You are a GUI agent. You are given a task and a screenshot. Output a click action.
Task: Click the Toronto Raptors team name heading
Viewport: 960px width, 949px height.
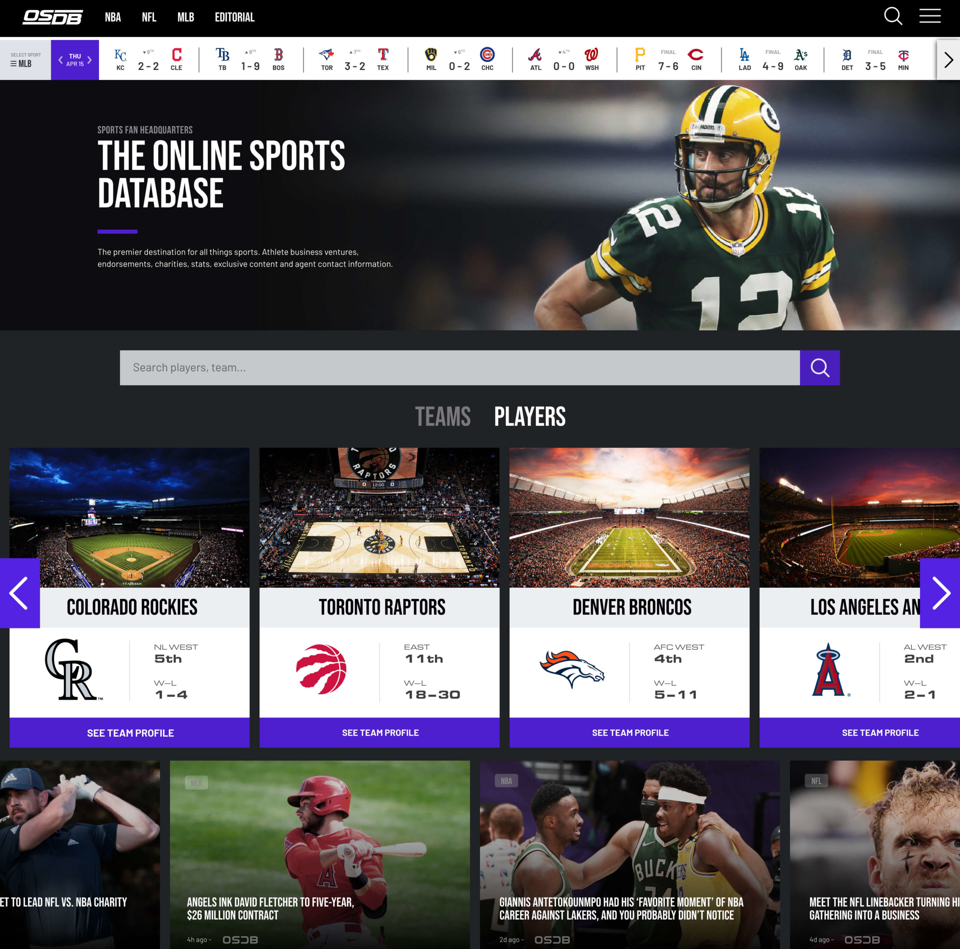tap(382, 607)
